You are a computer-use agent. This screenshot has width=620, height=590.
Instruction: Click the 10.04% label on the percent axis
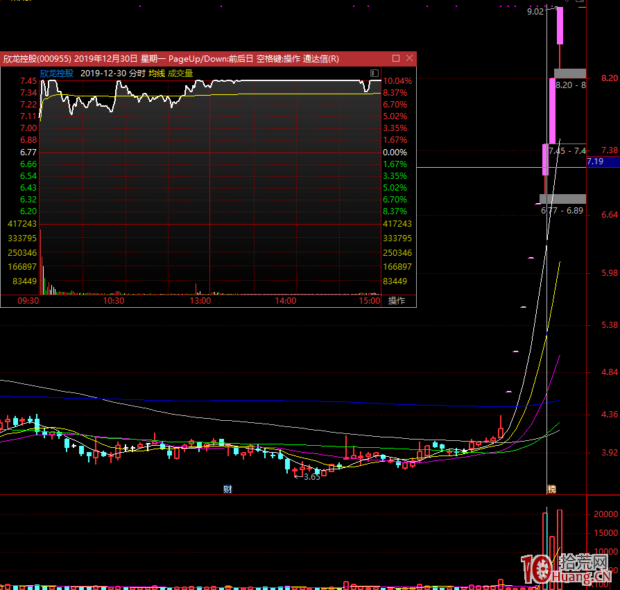click(x=397, y=81)
